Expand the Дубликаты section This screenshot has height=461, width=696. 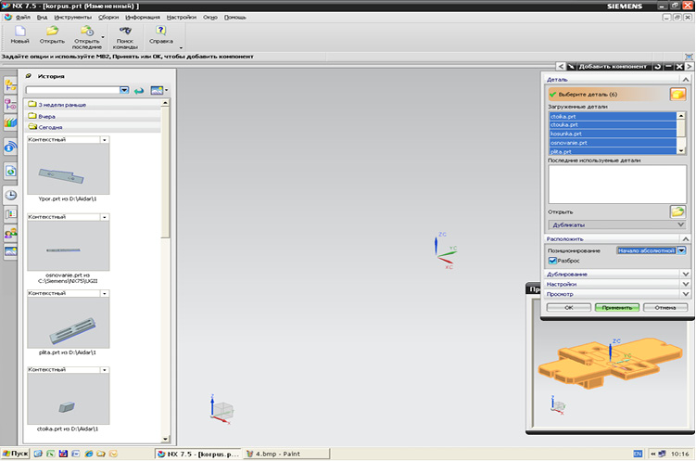617,224
